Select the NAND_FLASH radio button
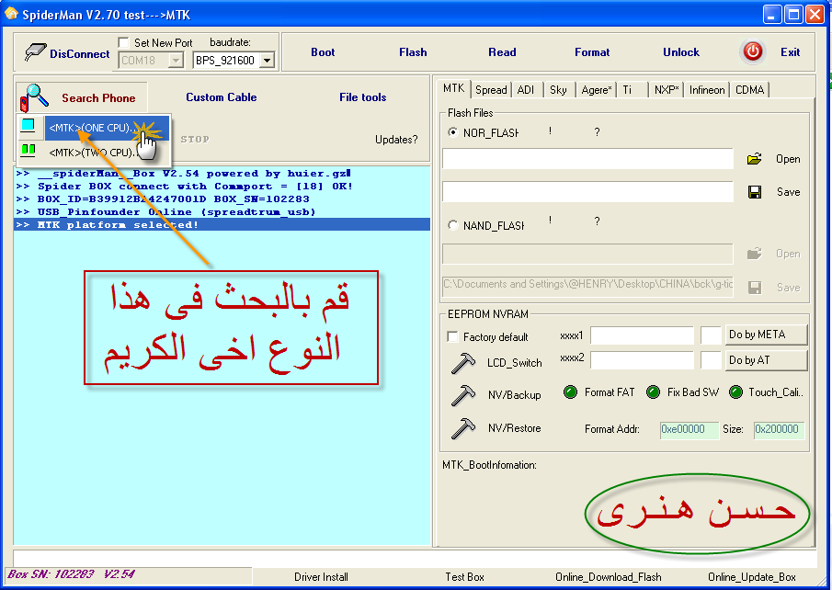 452,225
